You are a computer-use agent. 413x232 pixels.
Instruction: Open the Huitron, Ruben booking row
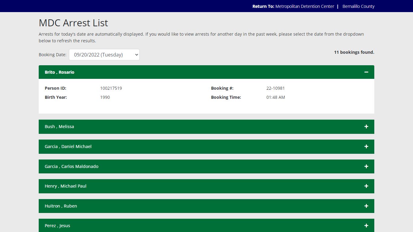207,206
